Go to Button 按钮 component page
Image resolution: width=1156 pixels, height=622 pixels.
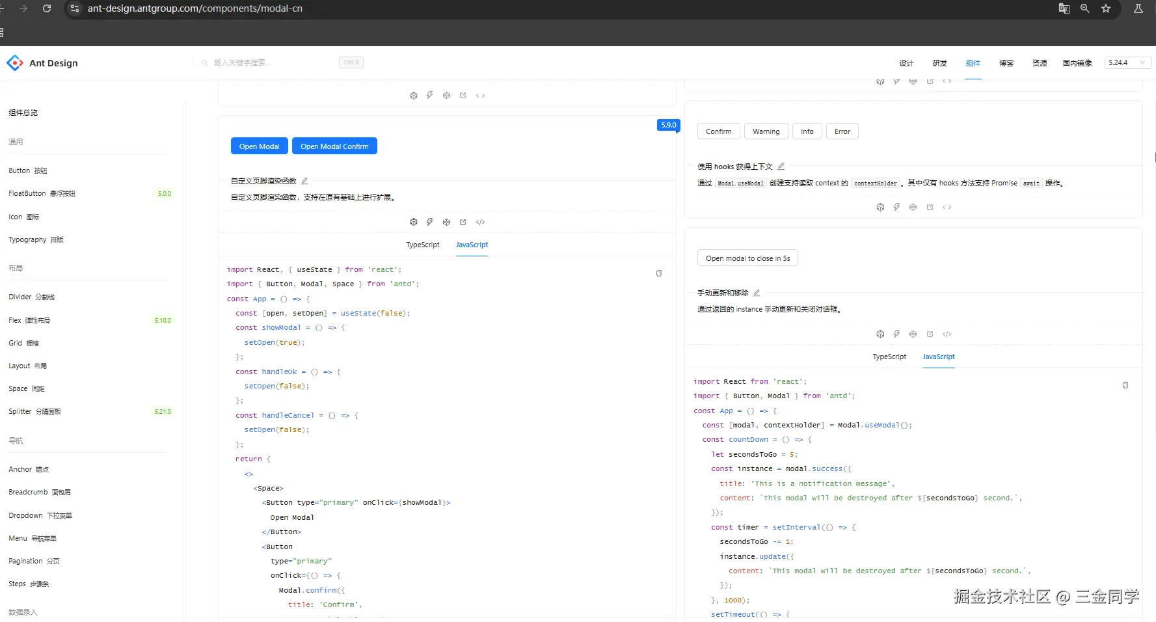pos(28,170)
